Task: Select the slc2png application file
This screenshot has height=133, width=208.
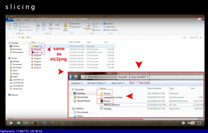Action: coord(108,109)
